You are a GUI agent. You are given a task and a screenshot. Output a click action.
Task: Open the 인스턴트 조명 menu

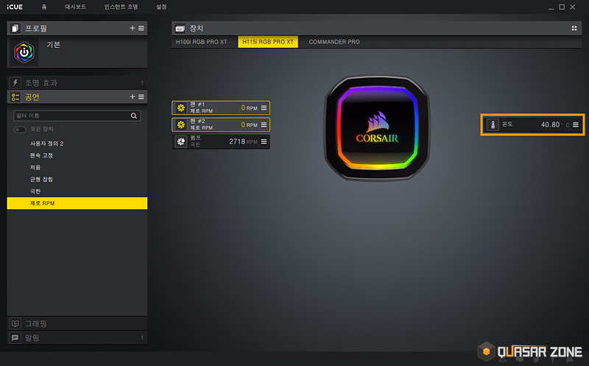click(121, 7)
